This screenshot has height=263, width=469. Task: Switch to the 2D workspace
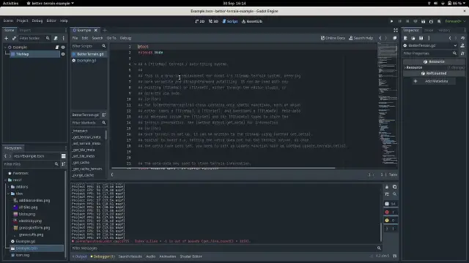200,21
